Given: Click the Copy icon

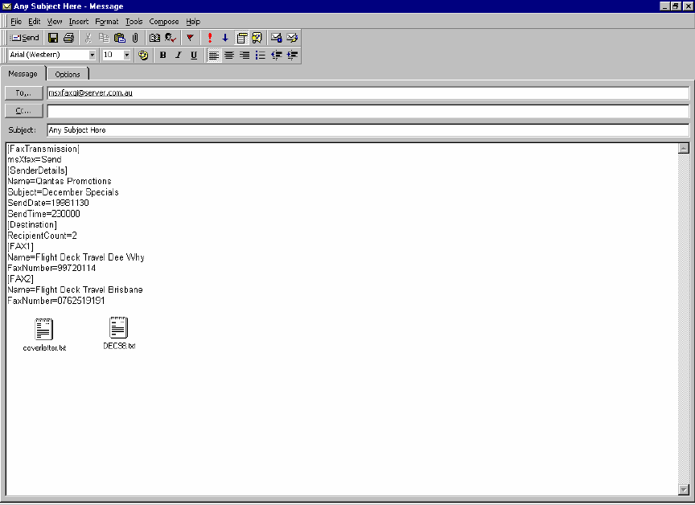Looking at the screenshot, I should (104, 38).
